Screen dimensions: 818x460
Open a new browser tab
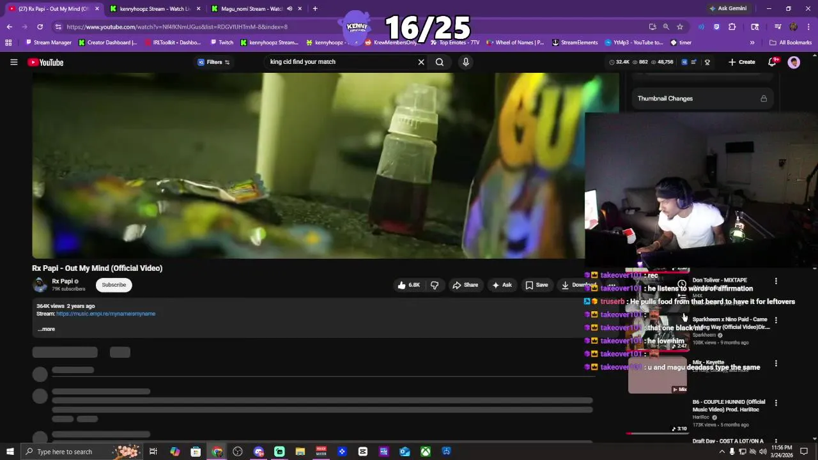315,8
